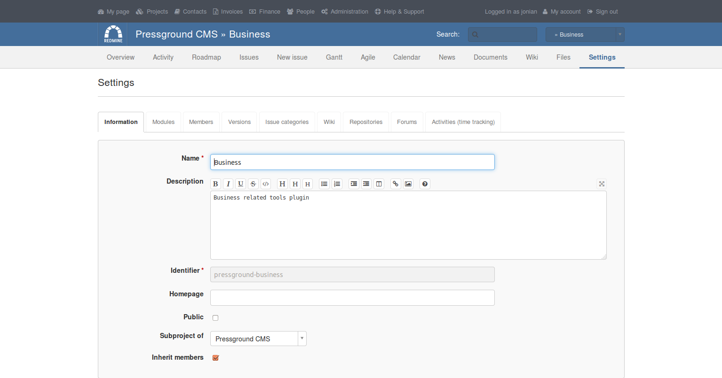This screenshot has height=378, width=722.
Task: Navigate to the Gantt view
Action: coord(334,57)
